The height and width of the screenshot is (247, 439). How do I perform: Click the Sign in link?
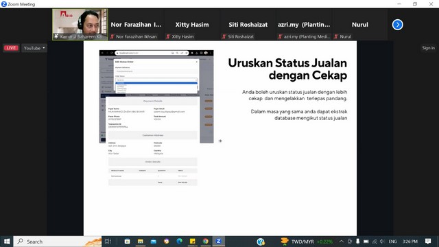(428, 48)
